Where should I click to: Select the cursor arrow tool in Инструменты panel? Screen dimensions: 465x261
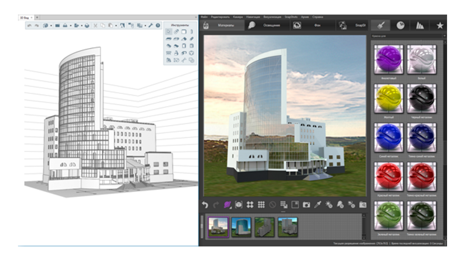tap(169, 32)
